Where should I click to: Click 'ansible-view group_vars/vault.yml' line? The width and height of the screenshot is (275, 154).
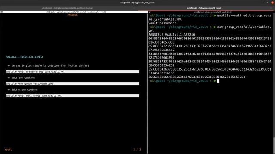click(x=73, y=84)
